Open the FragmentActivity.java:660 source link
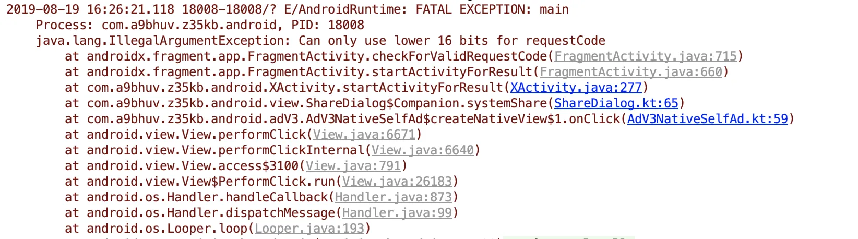Image resolution: width=858 pixels, height=239 pixels. point(630,72)
